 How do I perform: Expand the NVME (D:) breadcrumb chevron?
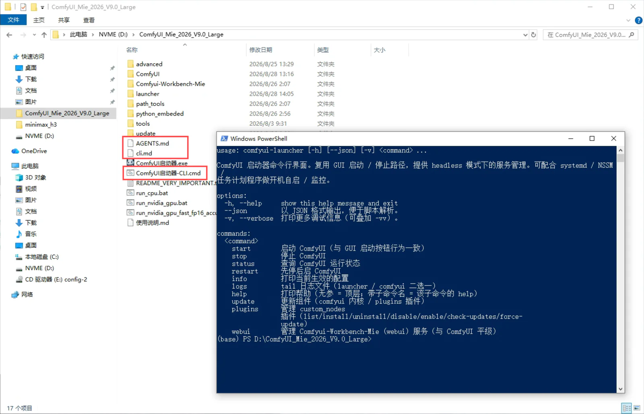pos(133,35)
